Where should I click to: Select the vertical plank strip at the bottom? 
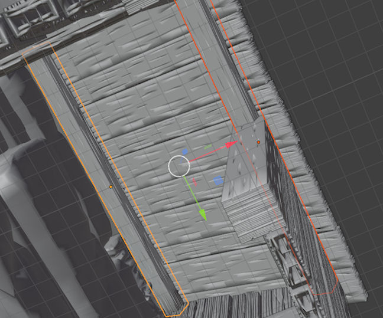click(236, 304)
